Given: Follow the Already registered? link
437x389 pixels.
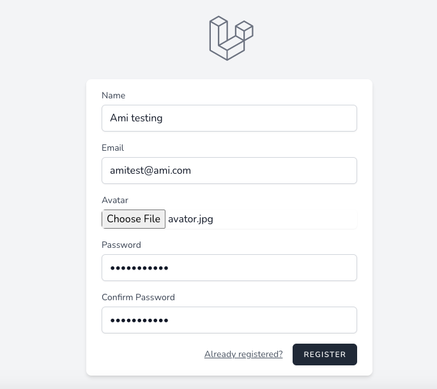Looking at the screenshot, I should (243, 354).
